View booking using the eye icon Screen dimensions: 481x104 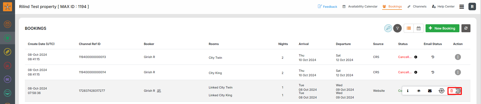419,91
